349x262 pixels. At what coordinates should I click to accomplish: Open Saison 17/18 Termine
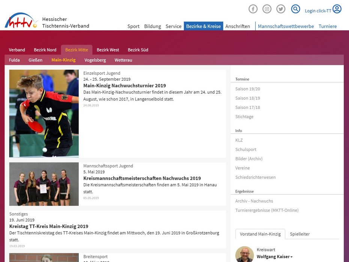248,107
